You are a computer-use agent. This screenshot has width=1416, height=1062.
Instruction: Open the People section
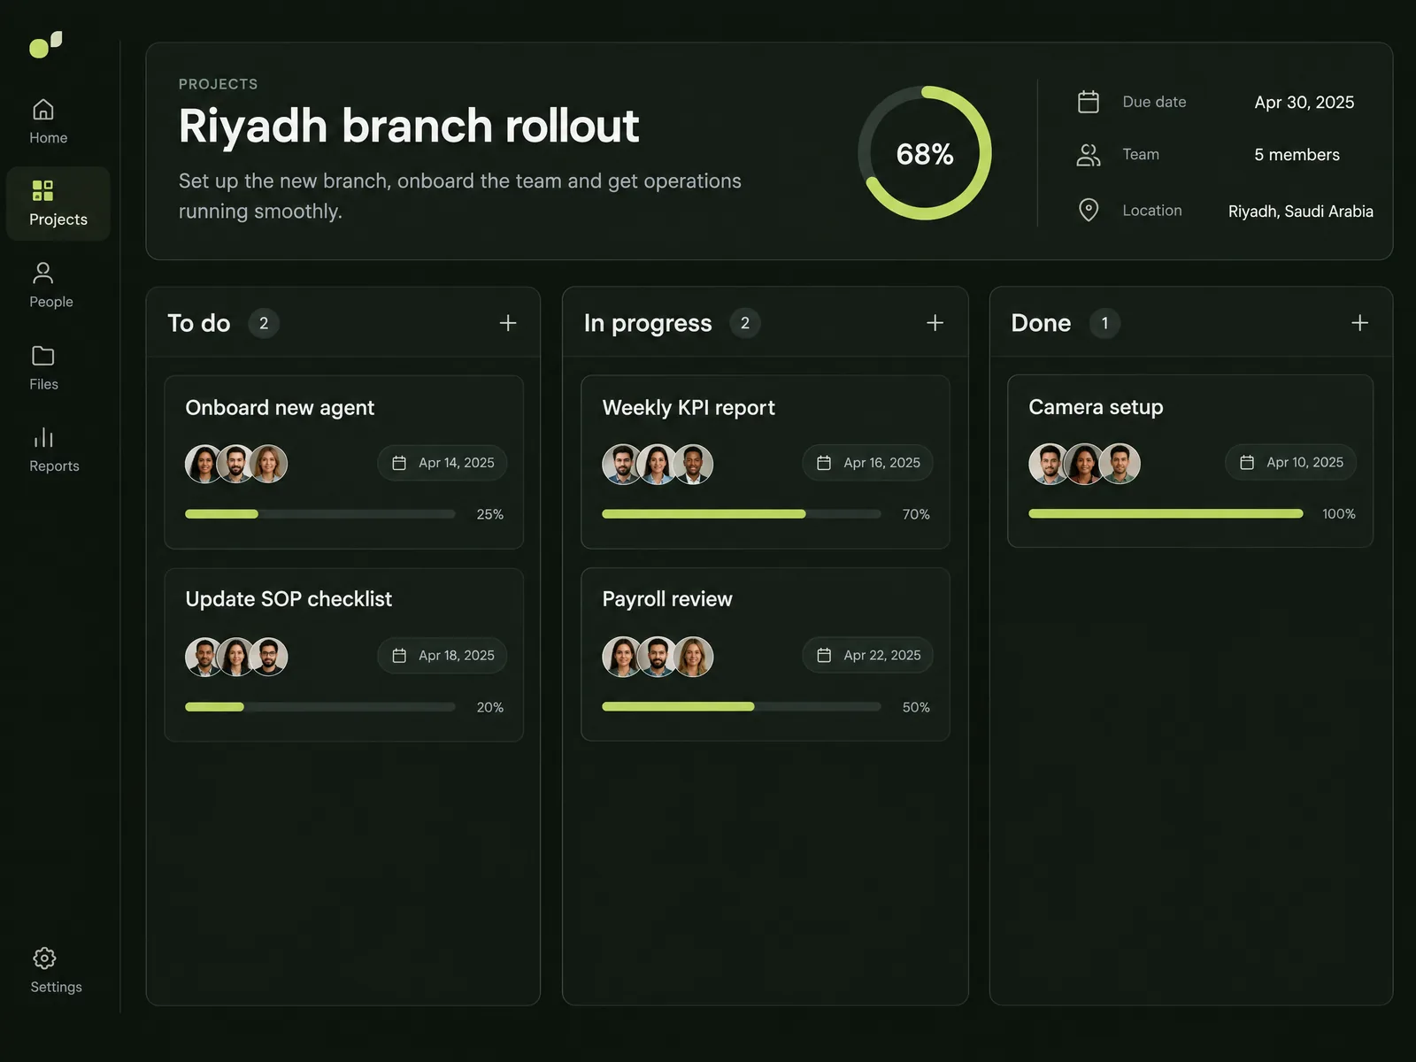50,285
